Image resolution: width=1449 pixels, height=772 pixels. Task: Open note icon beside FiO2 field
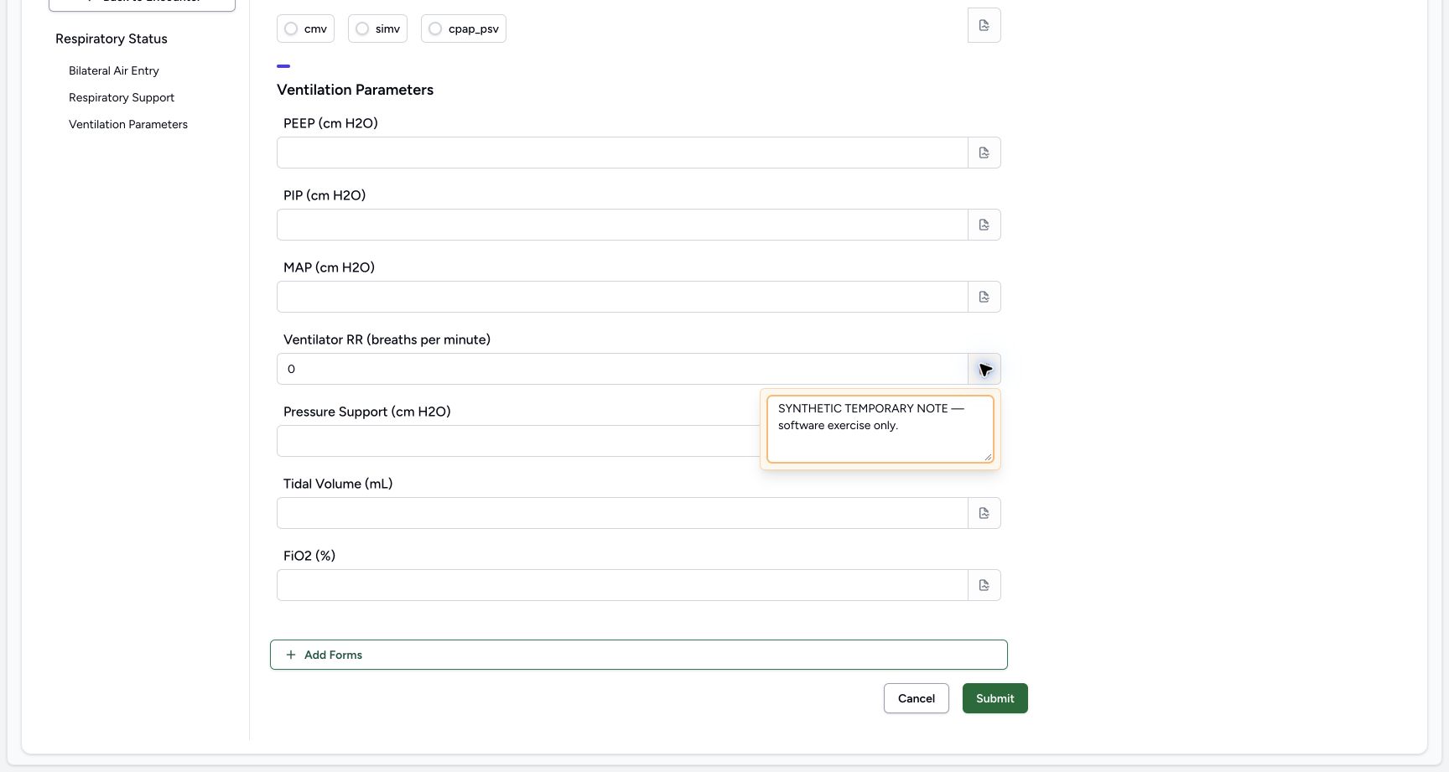pos(984,585)
